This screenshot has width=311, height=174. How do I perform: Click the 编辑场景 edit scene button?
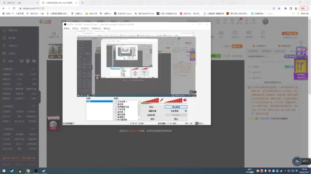click(x=152, y=111)
